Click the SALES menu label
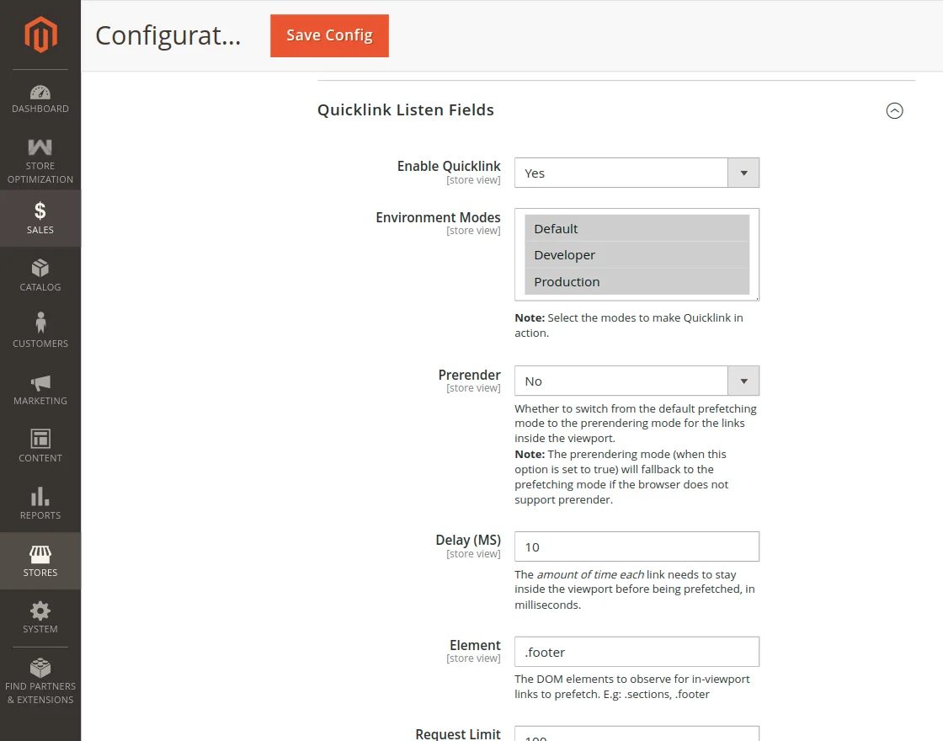This screenshot has height=741, width=943. [40, 230]
